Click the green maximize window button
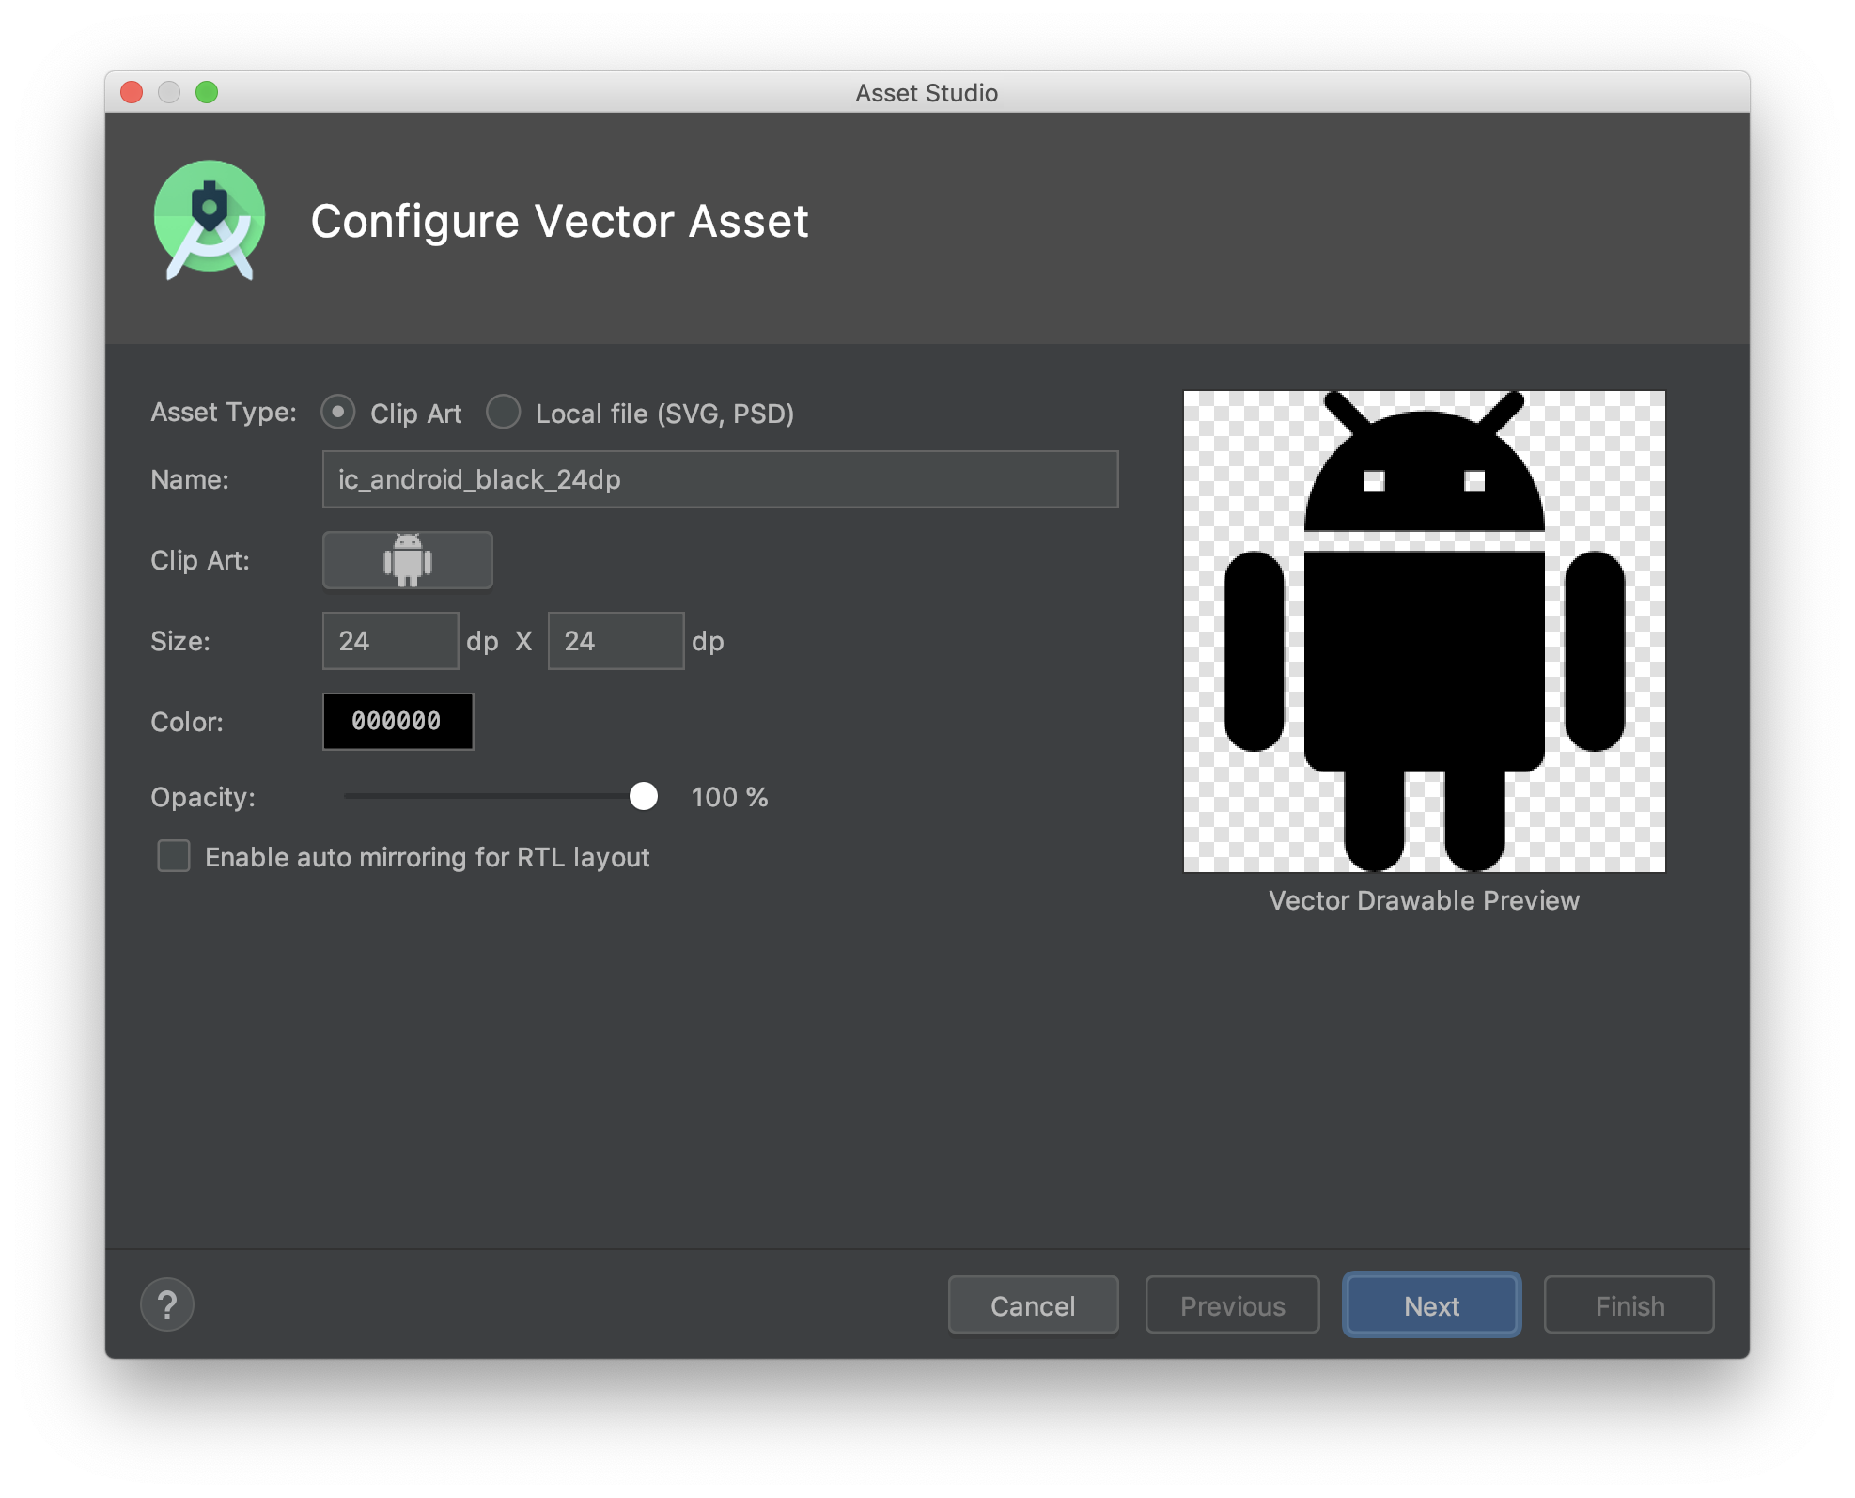Viewport: 1855px width, 1498px height. click(x=207, y=92)
